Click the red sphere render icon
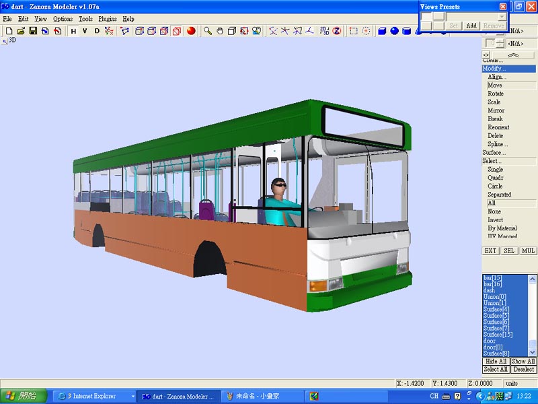 (x=191, y=31)
